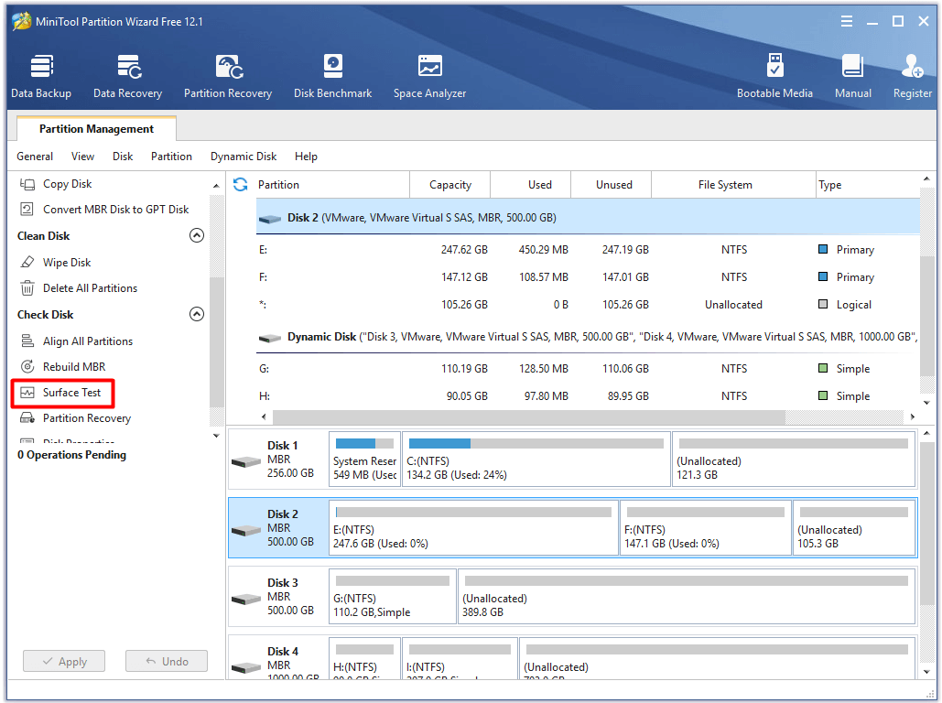This screenshot has height=703, width=942.
Task: Click Delete All Partitions
Action: pyautogui.click(x=79, y=288)
